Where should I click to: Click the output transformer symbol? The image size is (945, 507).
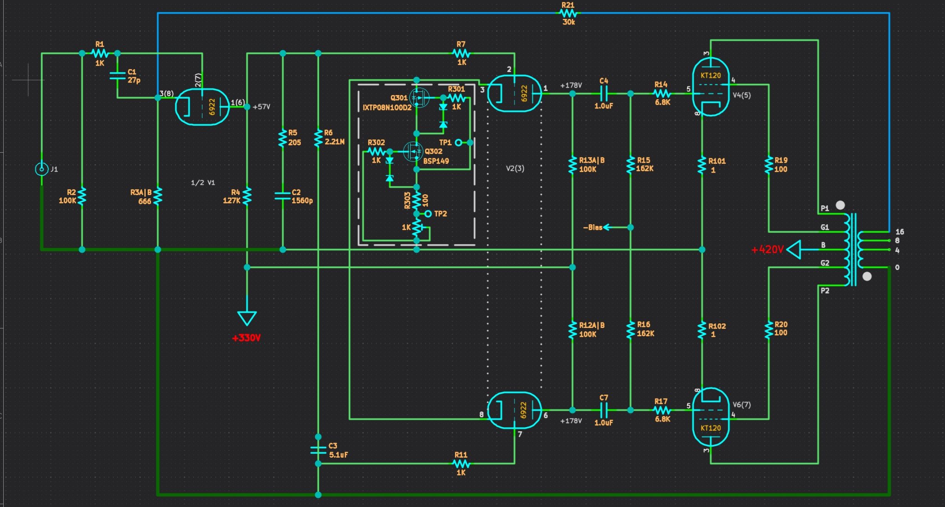tap(854, 250)
